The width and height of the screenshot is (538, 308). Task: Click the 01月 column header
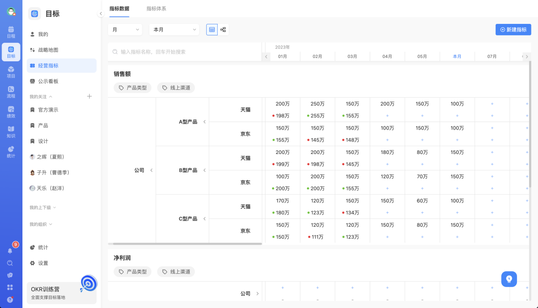[282, 56]
